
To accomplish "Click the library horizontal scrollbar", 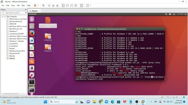I will point(11,94).
